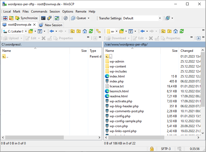Refresh the local panel
Screen dimensions: 206x152
tap(91, 31)
